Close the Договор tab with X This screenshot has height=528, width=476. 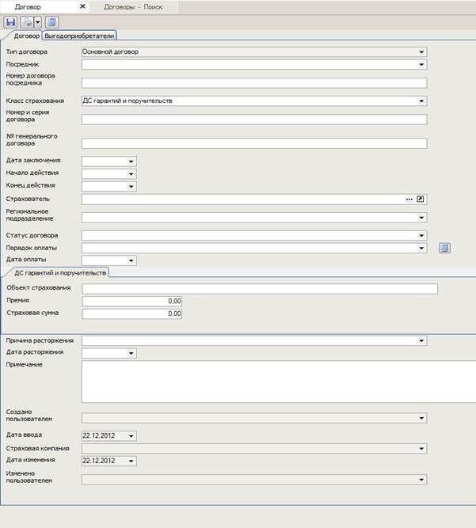83,6
